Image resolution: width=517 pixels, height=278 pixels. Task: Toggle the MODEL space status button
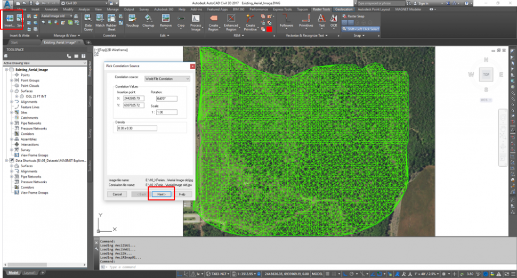tap(317, 273)
